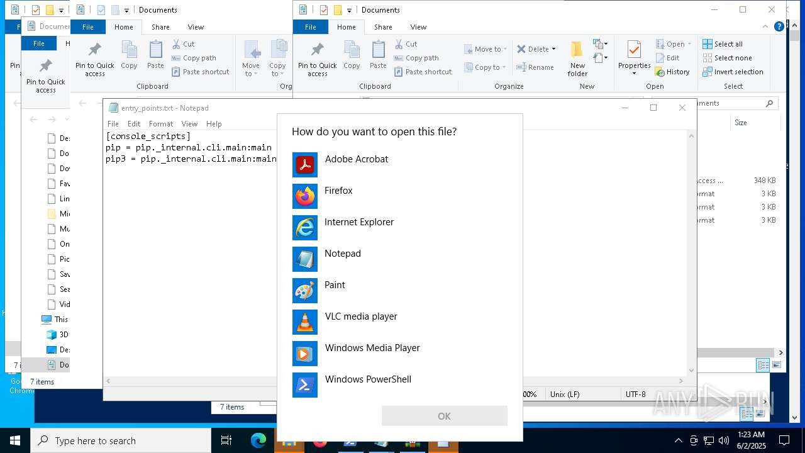Viewport: 805px width, 453px height.
Task: Click Paste shortcut in right Explorer ribbon
Action: point(423,72)
